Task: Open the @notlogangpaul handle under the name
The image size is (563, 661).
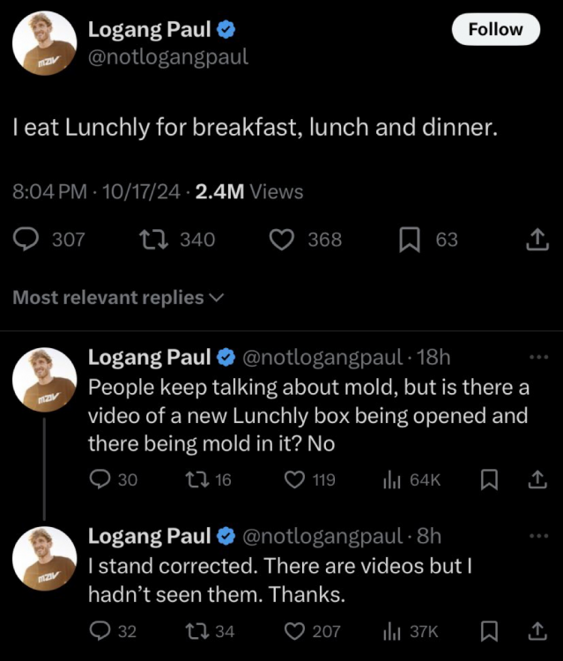Action: (x=168, y=57)
